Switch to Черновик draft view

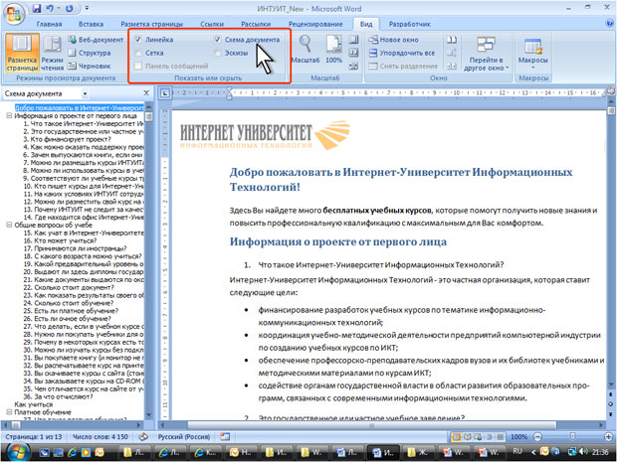coord(90,66)
